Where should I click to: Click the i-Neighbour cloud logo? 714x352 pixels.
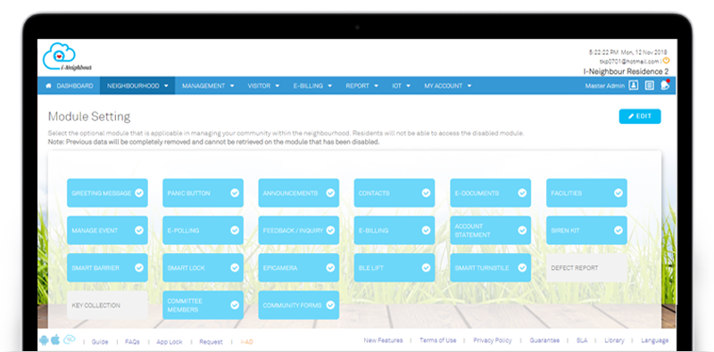[x=67, y=57]
